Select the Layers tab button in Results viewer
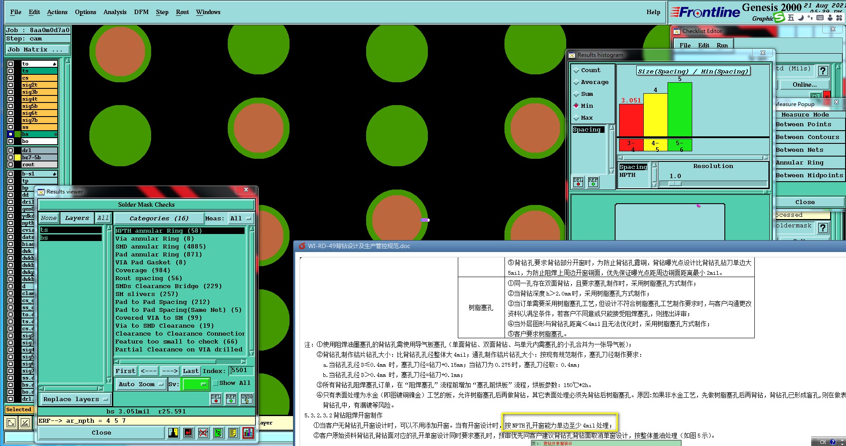The height and width of the screenshot is (446, 846). pos(77,218)
